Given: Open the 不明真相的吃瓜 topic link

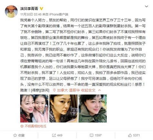Looking at the screenshot, I should point(36,126).
